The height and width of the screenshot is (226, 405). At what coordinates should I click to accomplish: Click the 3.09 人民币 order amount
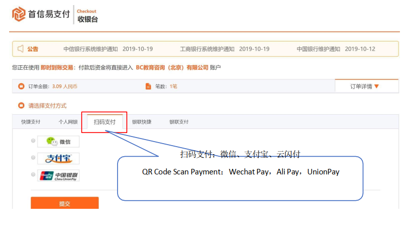64,86
